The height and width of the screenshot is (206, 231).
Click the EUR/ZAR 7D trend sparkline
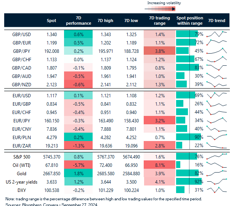coord(217,145)
